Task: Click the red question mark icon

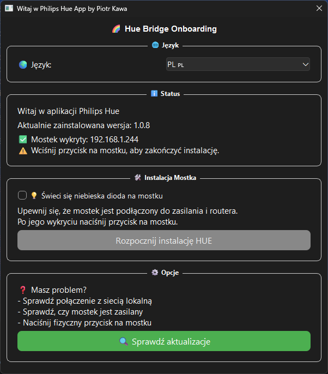Action: tap(23, 290)
